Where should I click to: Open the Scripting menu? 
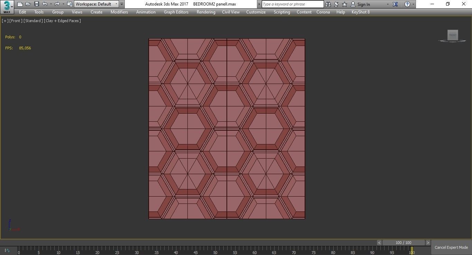coord(282,12)
